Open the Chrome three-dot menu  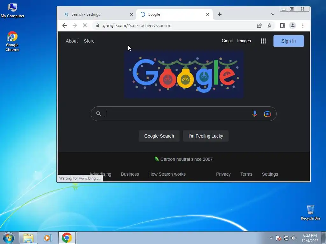[x=303, y=25]
